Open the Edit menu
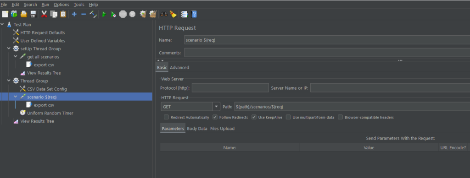The height and width of the screenshot is (178, 470). (15, 5)
